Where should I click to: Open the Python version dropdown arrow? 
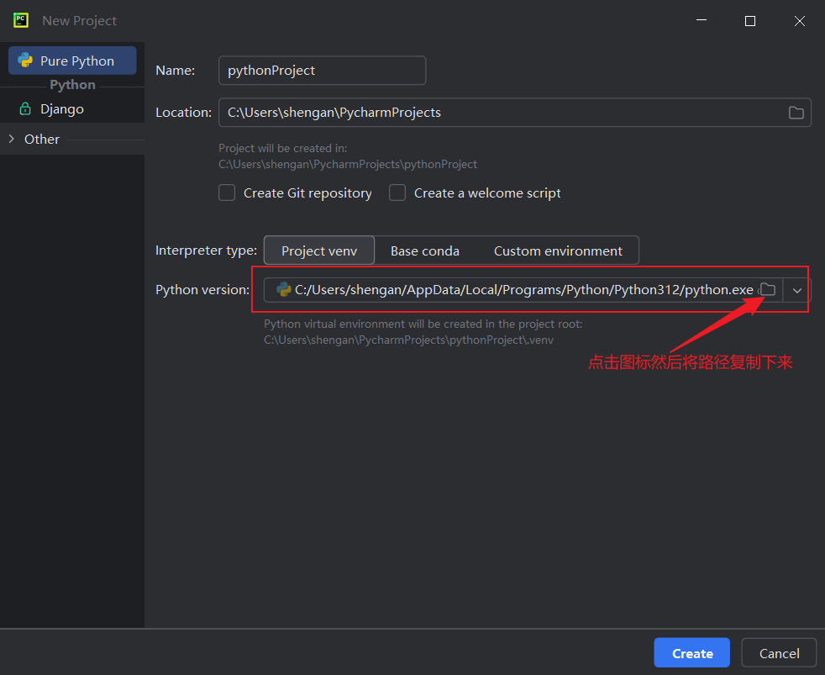[797, 290]
